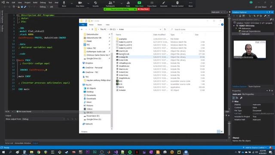Screen dimensions: 275x155
Task: Go up one folder level in Explorer
Action: coord(92,29)
